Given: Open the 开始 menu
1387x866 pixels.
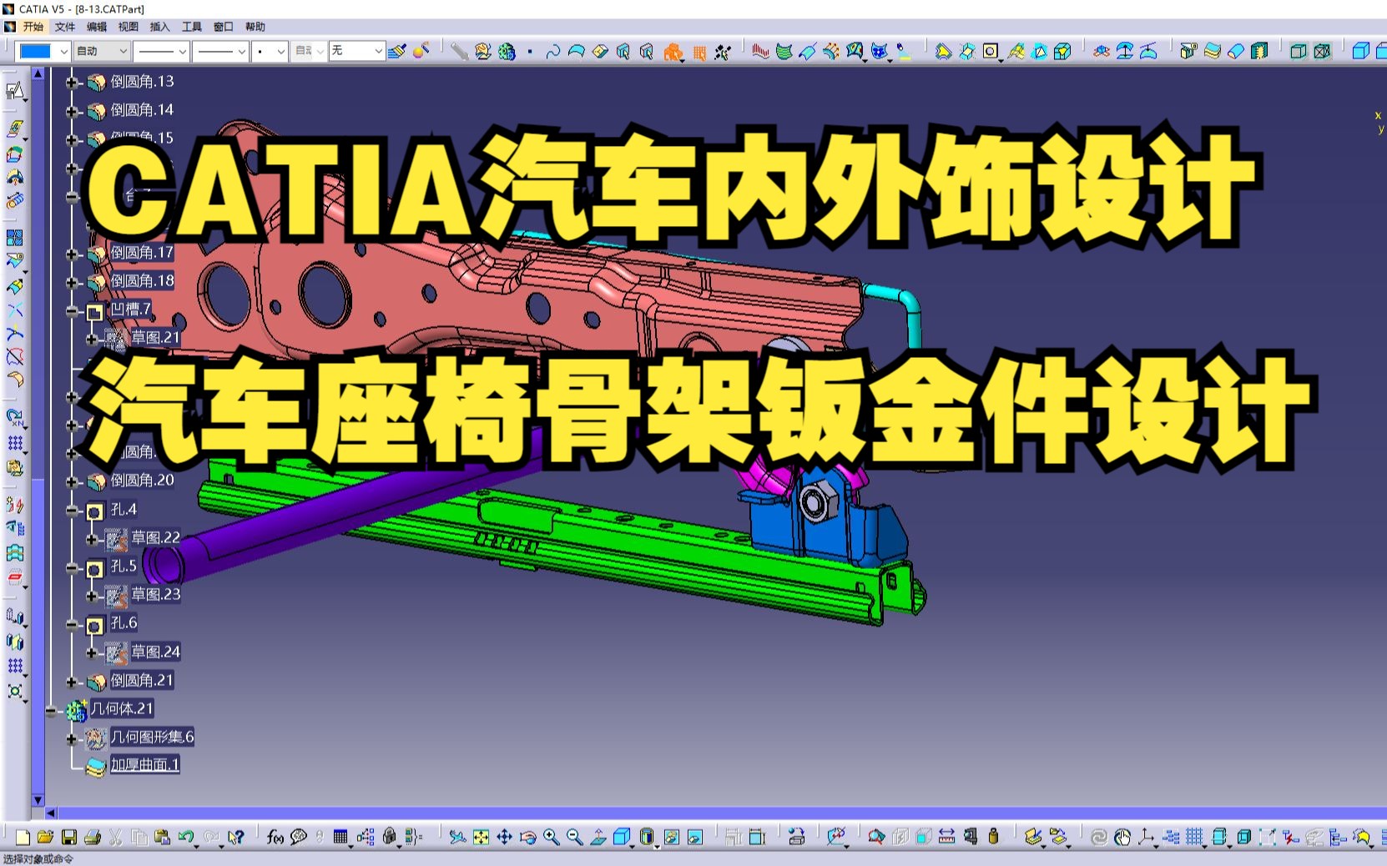Looking at the screenshot, I should [x=33, y=27].
